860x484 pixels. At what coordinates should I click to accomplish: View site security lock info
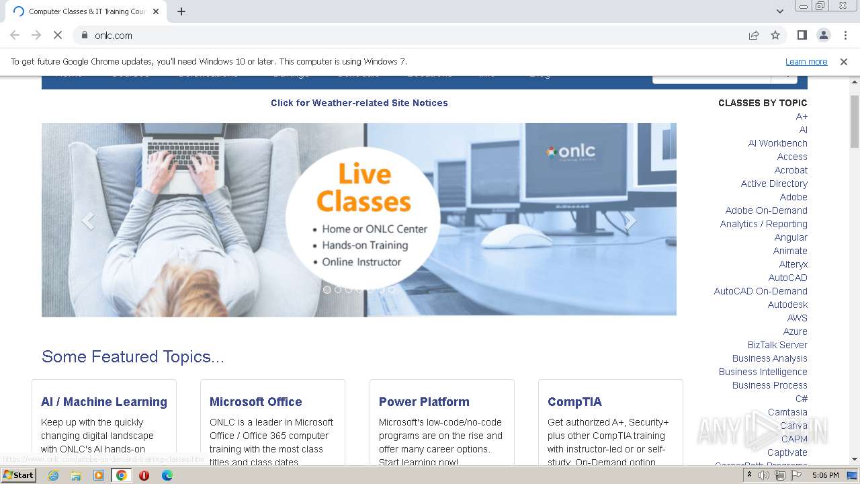[x=85, y=35]
